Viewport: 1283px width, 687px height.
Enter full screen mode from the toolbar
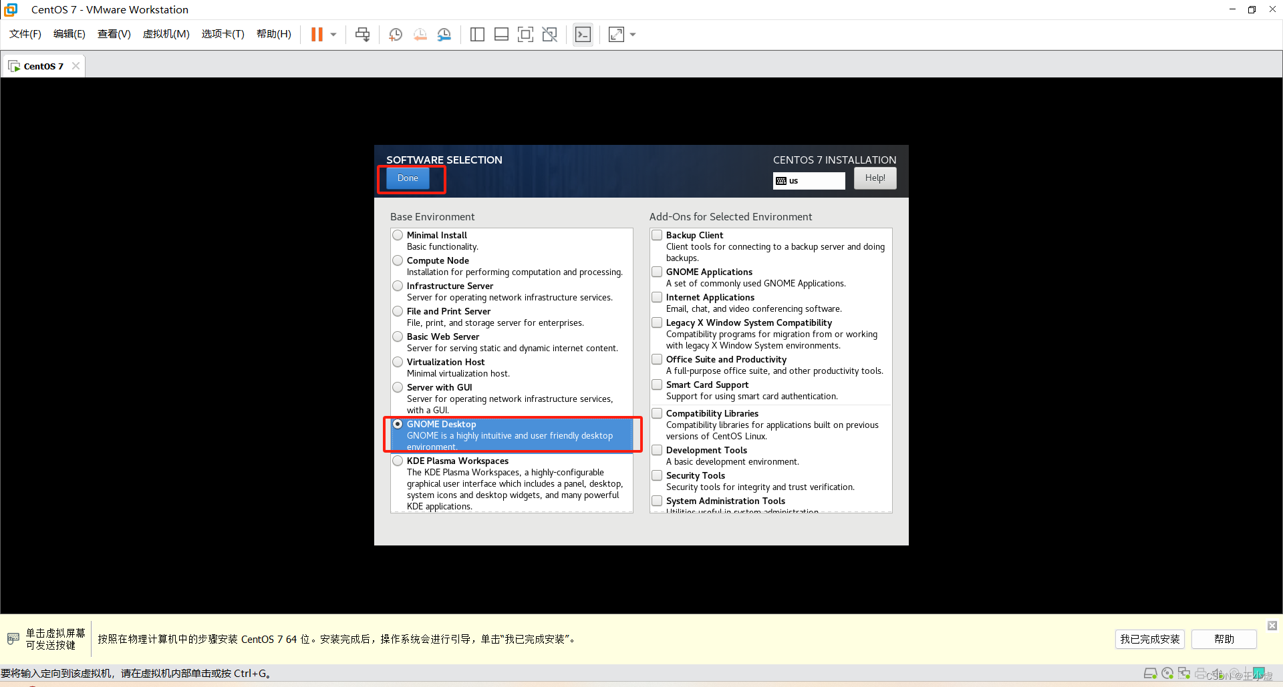point(526,35)
